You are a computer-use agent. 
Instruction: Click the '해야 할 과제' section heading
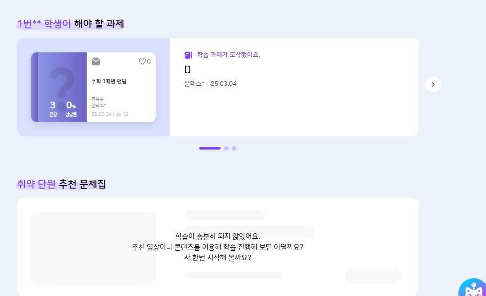[99, 24]
